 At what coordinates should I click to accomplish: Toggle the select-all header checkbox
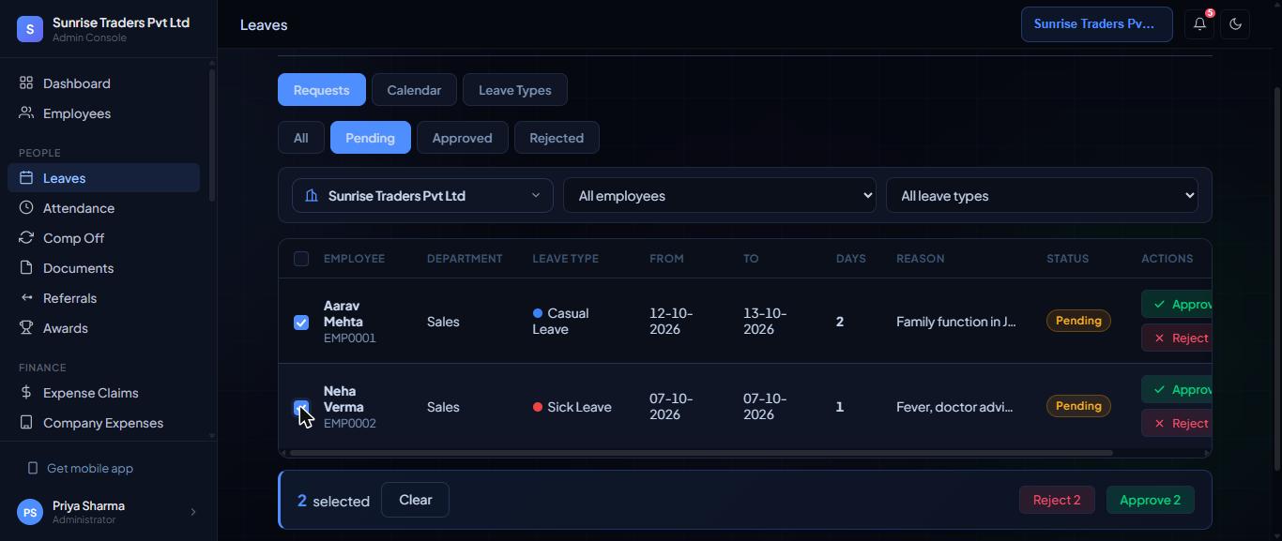click(x=301, y=259)
